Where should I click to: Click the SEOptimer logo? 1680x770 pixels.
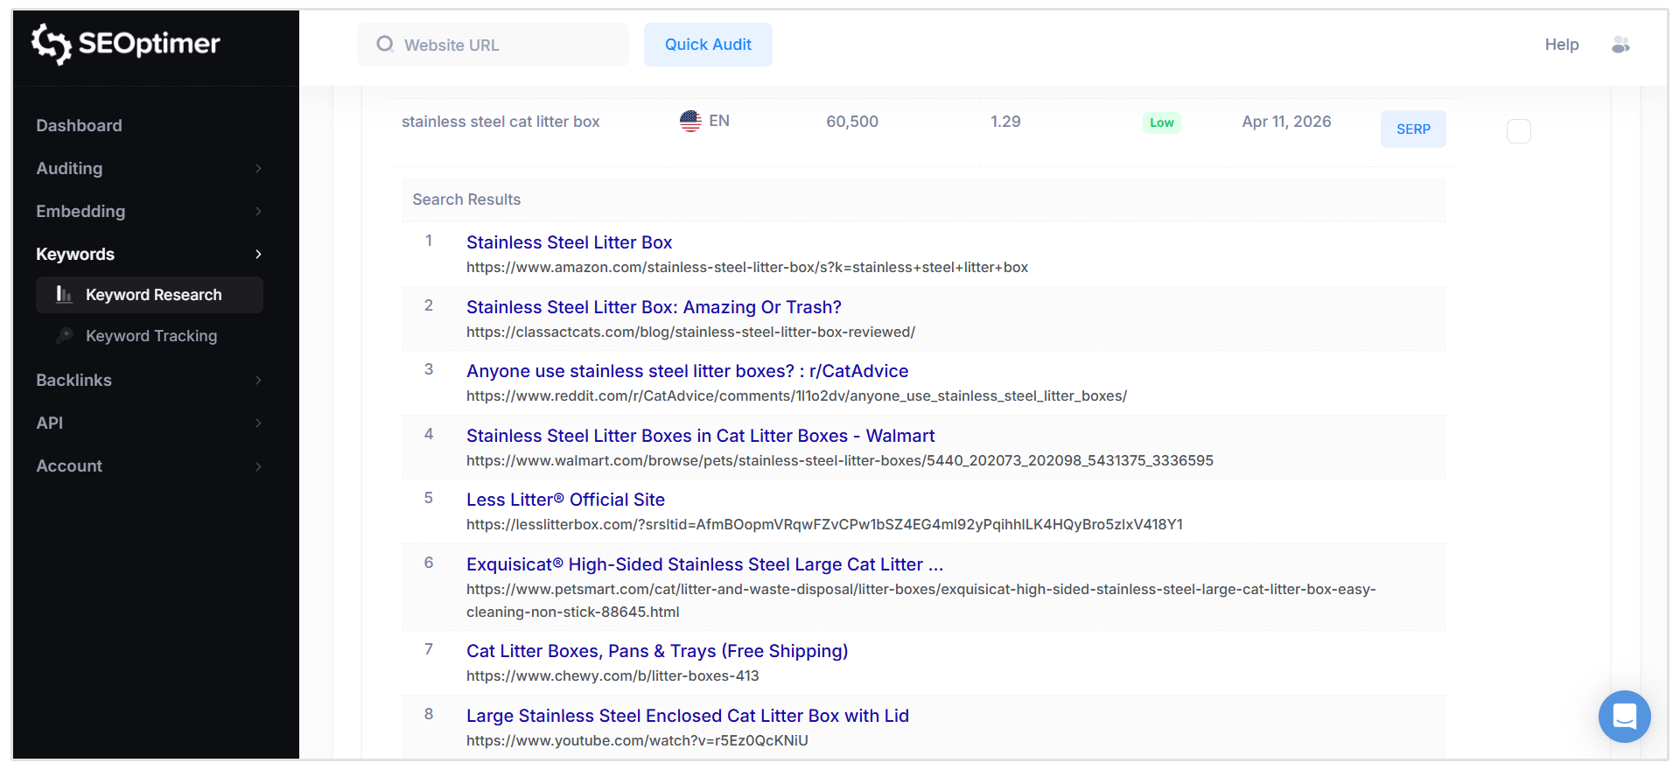tap(126, 44)
